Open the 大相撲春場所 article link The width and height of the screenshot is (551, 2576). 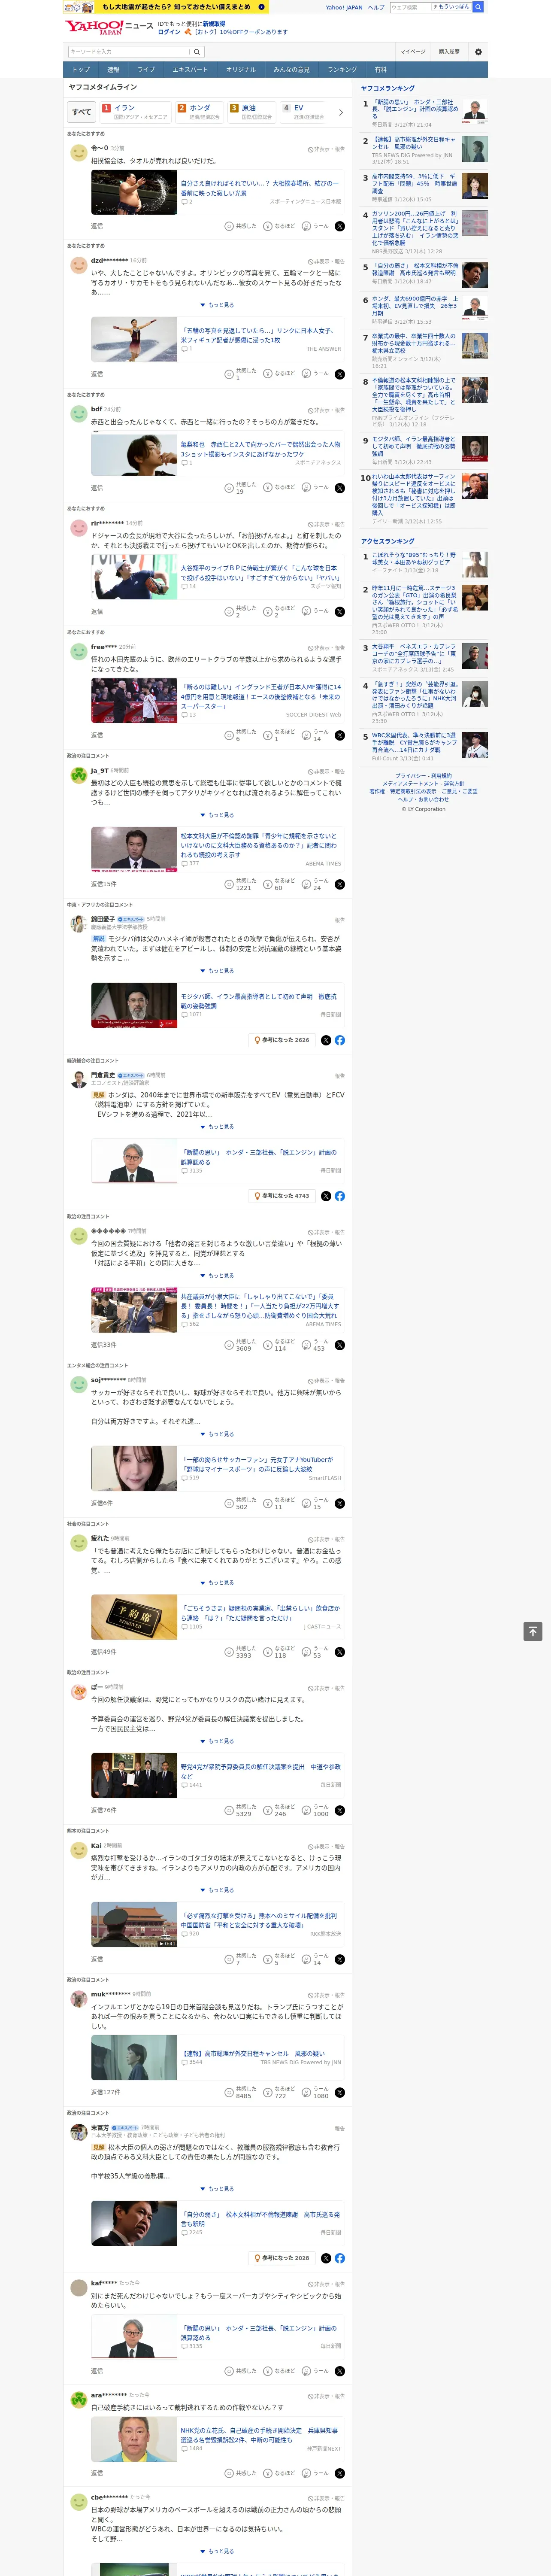click(260, 188)
